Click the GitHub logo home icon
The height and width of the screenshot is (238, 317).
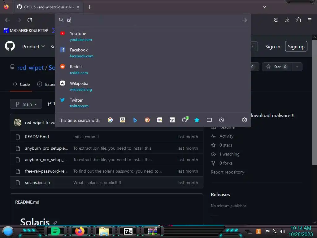tap(10, 46)
